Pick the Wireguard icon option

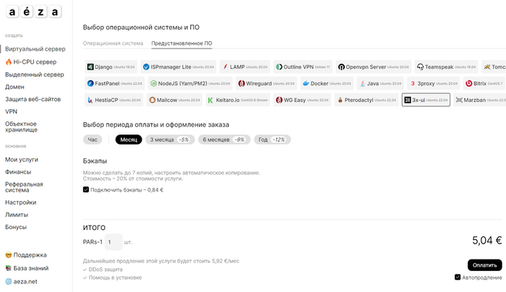(x=241, y=83)
